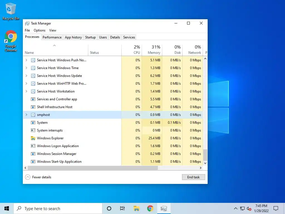Click the process list scroll down arrow
Viewport: 285px width, 214px height.
(x=205, y=163)
